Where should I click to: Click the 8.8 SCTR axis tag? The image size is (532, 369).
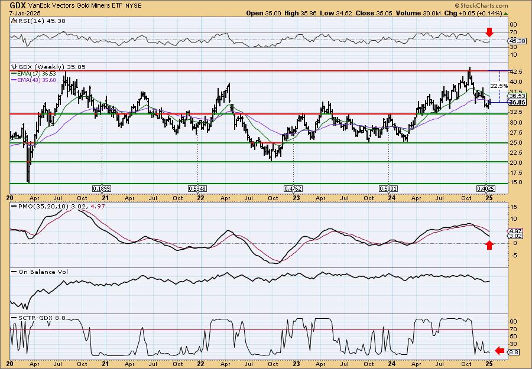[514, 352]
